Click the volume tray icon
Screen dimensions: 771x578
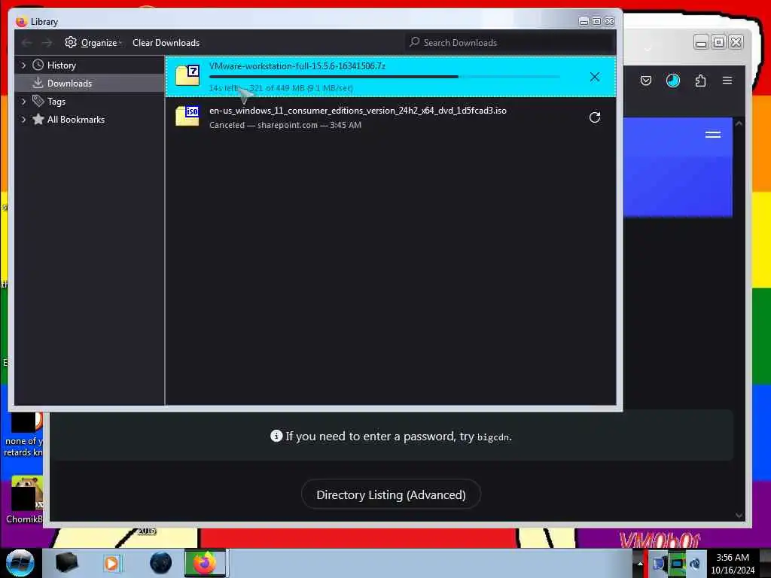(695, 563)
